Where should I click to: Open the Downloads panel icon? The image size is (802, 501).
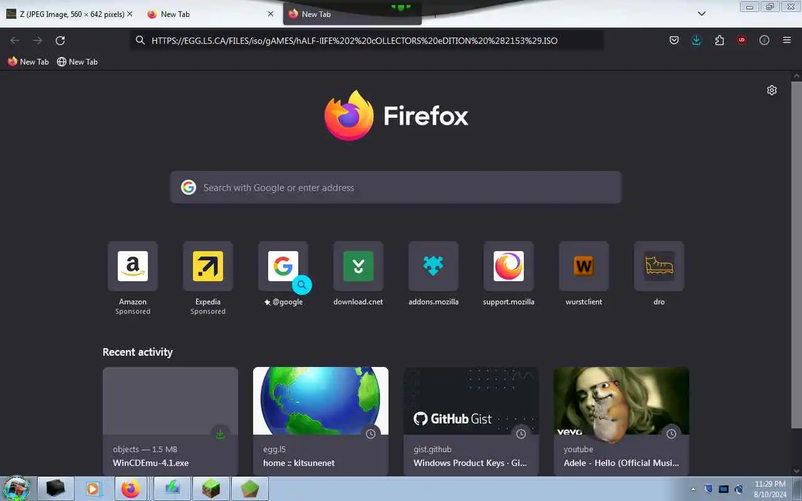(696, 41)
